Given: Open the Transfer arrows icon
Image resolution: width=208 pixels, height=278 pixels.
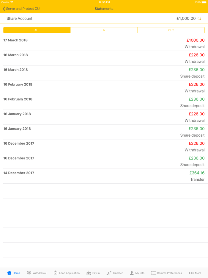Looking at the screenshot, I should [109, 273].
